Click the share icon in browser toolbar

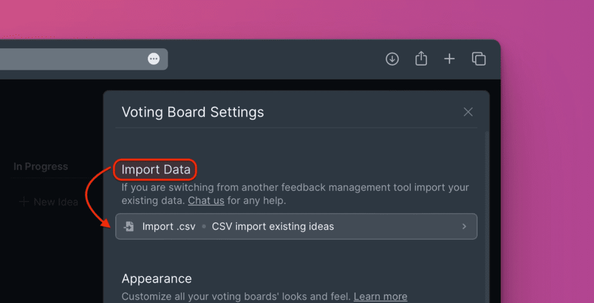(421, 59)
